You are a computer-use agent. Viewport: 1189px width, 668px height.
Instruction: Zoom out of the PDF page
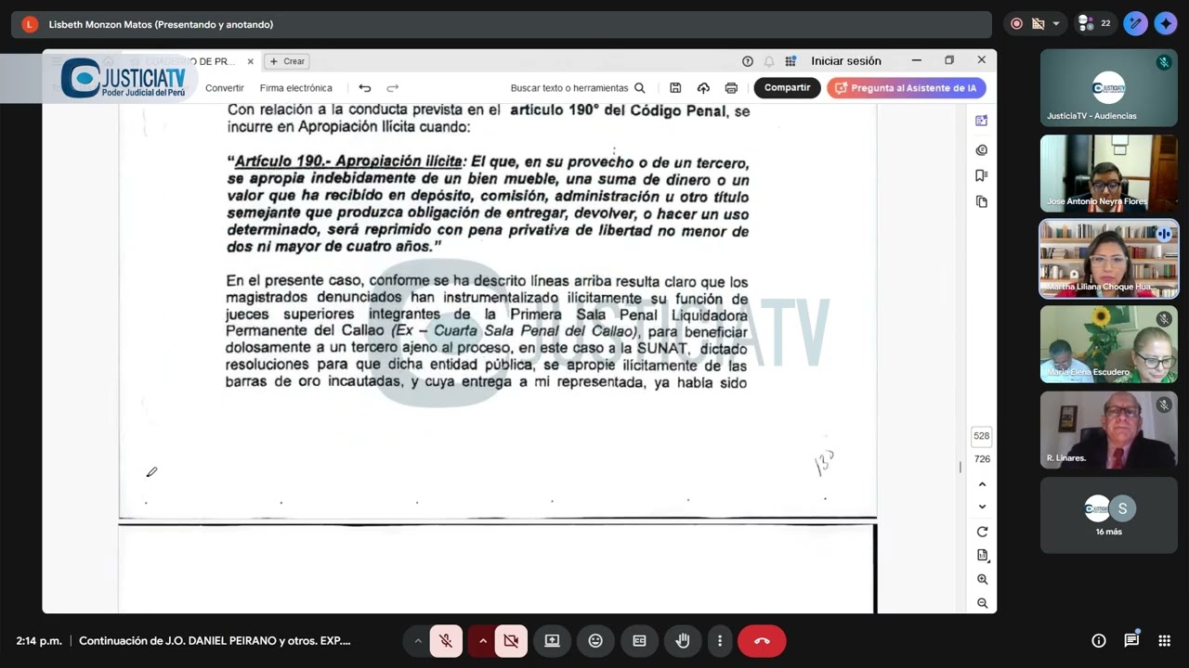[982, 603]
